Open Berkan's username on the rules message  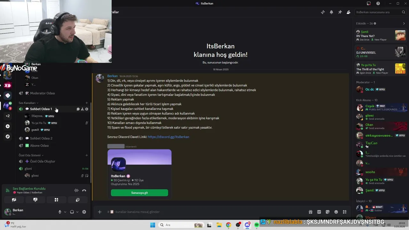pos(112,76)
